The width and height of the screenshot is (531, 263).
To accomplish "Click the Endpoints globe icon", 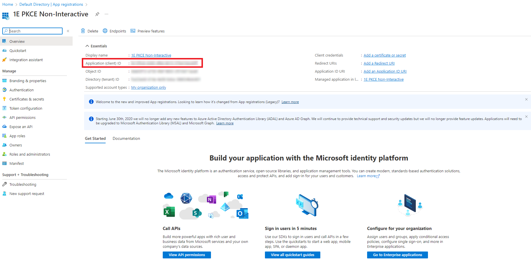I will click(105, 31).
